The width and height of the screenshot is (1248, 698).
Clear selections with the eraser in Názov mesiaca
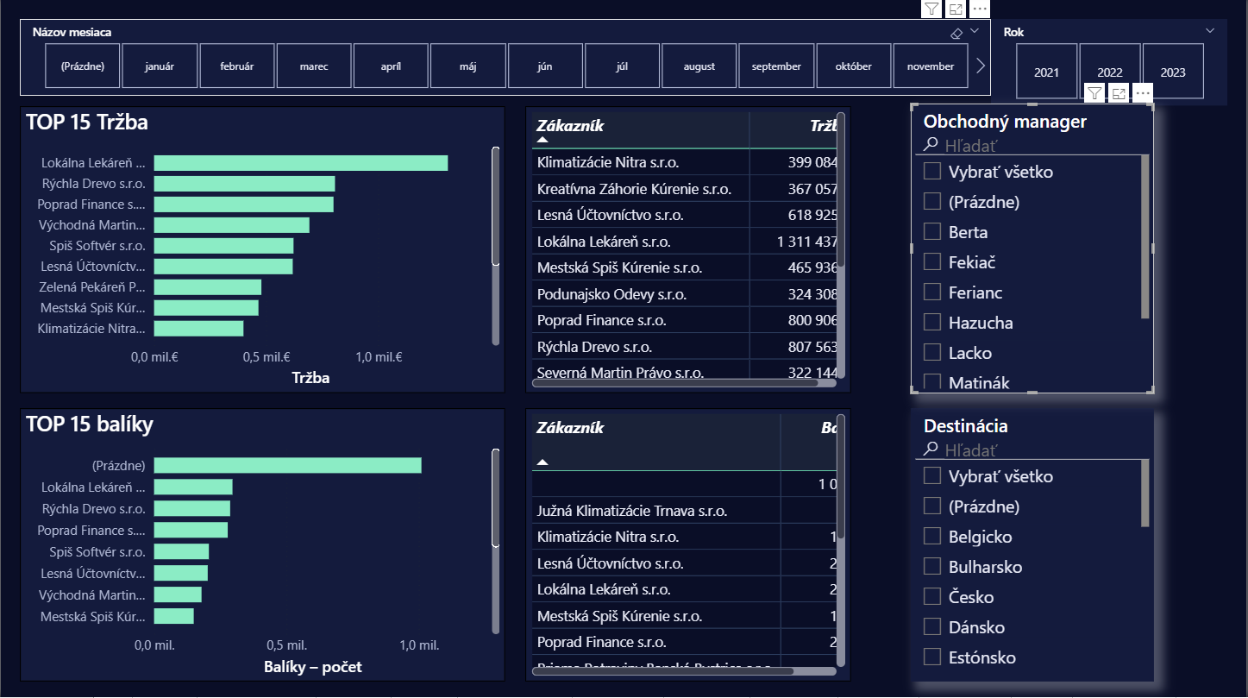(956, 33)
